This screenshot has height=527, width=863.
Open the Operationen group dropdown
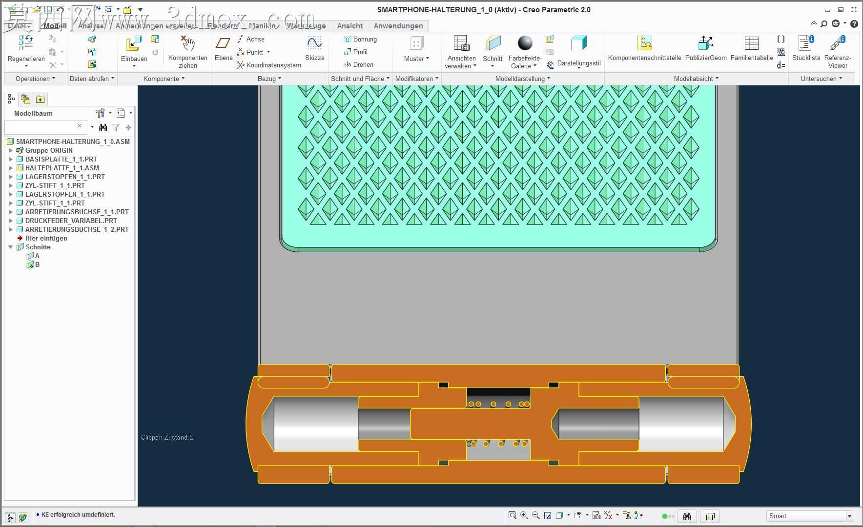click(x=35, y=79)
